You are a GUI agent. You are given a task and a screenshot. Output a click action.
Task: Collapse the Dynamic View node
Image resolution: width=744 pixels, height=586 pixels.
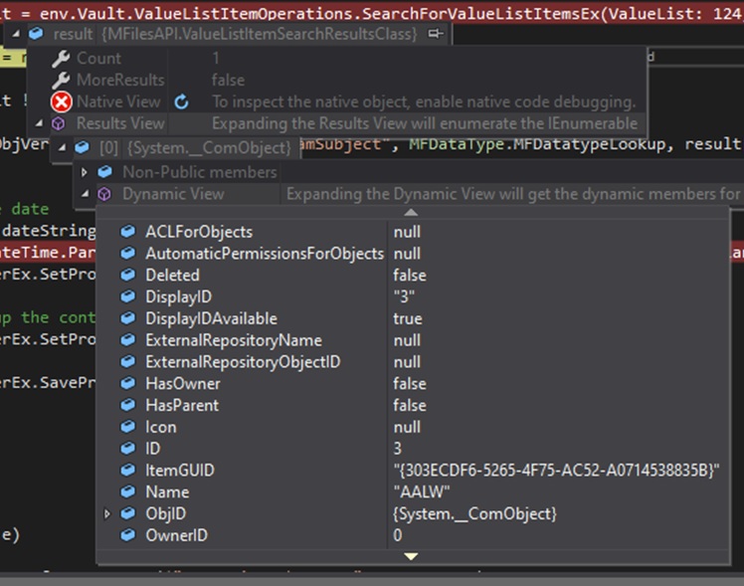(x=85, y=194)
